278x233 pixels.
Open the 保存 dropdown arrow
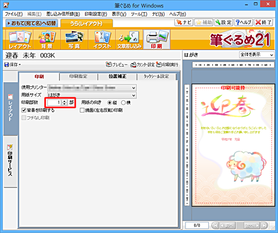coord(20,65)
